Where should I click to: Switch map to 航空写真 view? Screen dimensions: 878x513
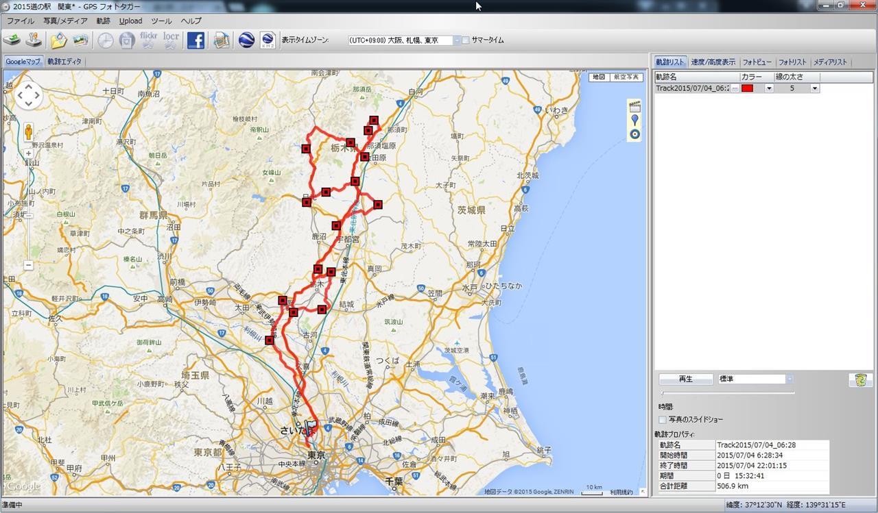tap(626, 77)
